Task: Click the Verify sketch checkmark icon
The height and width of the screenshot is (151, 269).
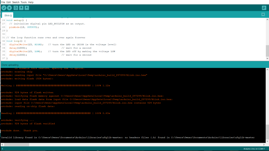Action: tap(4, 8)
